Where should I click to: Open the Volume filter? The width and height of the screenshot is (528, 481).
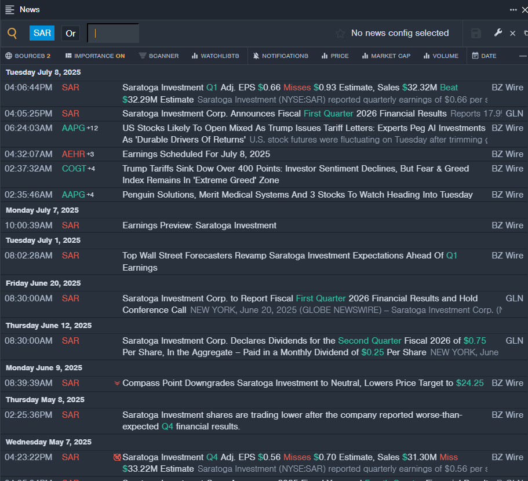click(x=441, y=56)
